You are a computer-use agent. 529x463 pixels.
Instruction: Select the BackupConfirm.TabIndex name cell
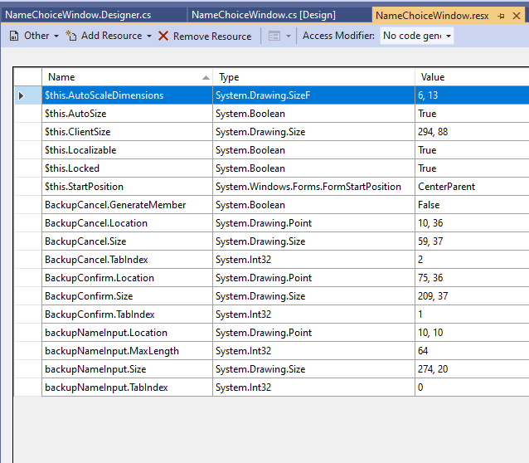[127, 314]
